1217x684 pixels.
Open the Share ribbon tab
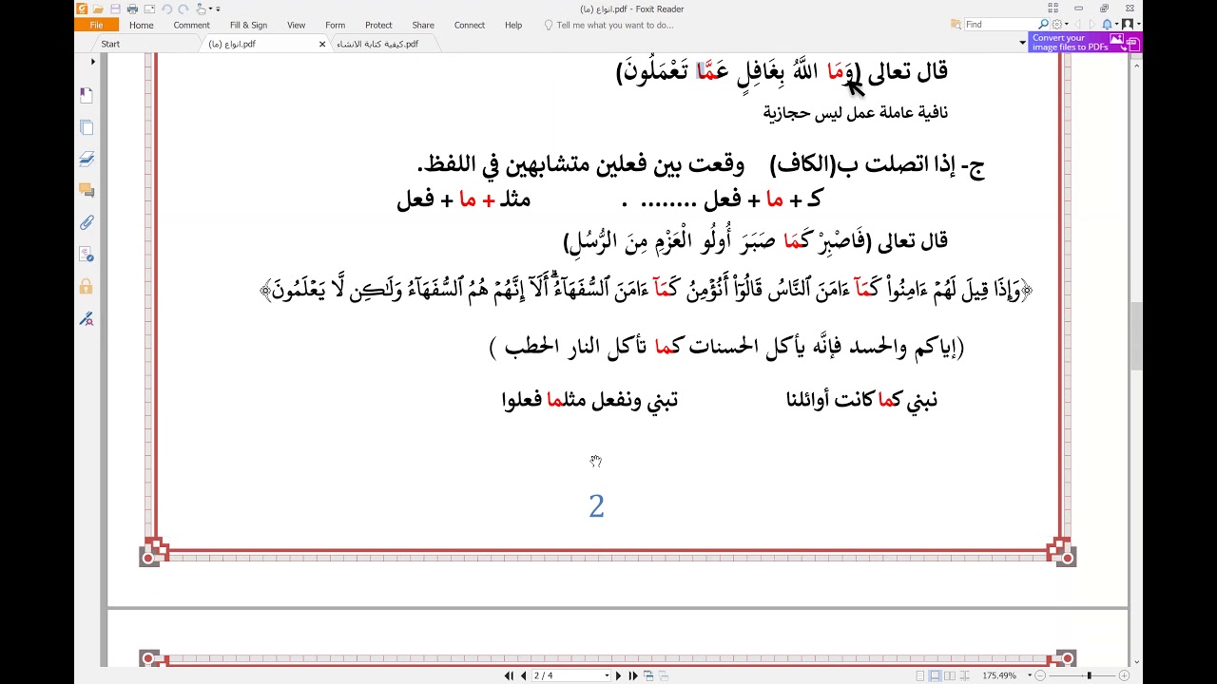(x=423, y=26)
